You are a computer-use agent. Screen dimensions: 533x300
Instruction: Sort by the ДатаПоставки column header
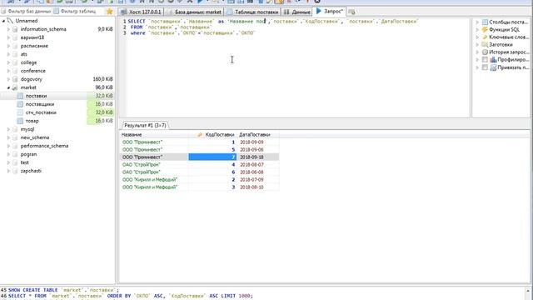[257, 135]
